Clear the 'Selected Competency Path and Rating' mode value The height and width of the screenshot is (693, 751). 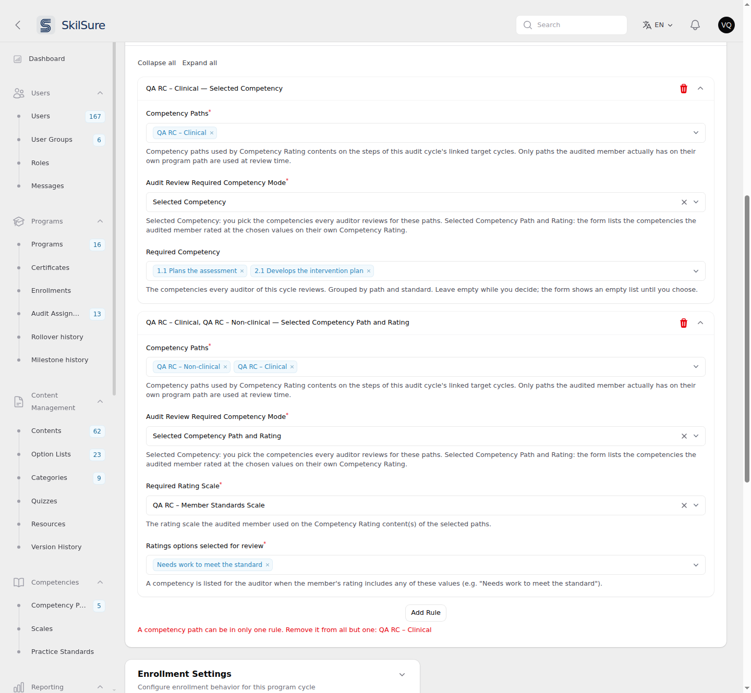tap(684, 436)
